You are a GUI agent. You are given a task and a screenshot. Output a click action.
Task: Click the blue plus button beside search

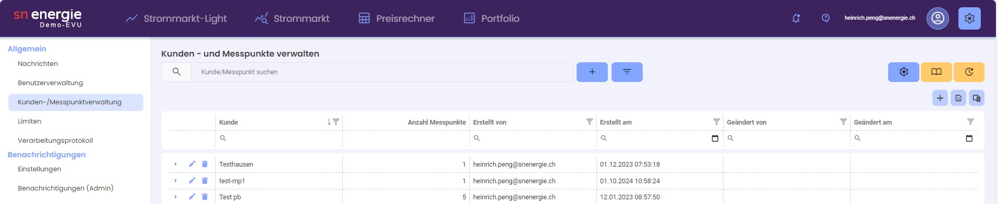coord(592,72)
